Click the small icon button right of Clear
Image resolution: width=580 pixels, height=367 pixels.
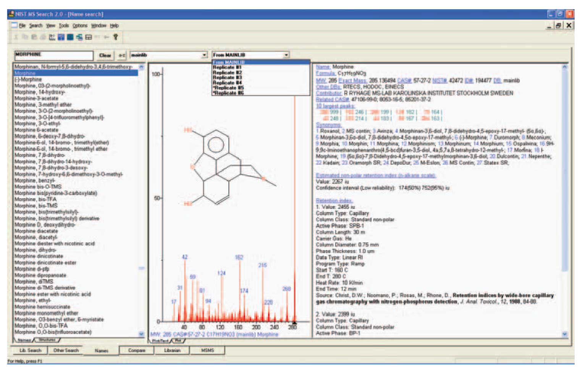[x=121, y=55]
